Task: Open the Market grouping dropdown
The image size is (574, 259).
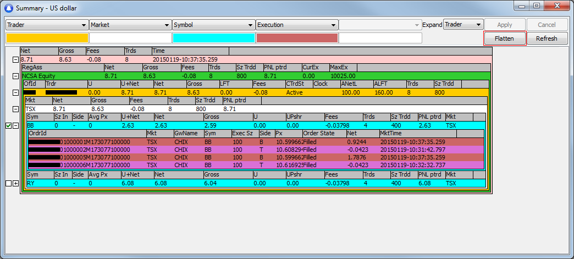Action: pos(167,25)
